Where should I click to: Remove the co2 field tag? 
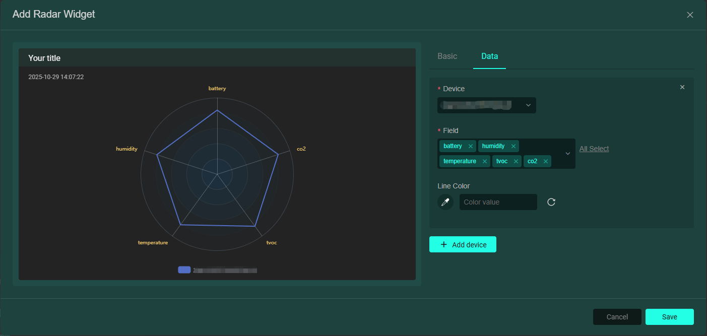pos(546,161)
